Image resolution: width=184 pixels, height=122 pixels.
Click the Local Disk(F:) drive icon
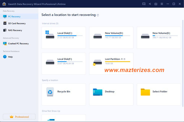[x=50, y=62]
